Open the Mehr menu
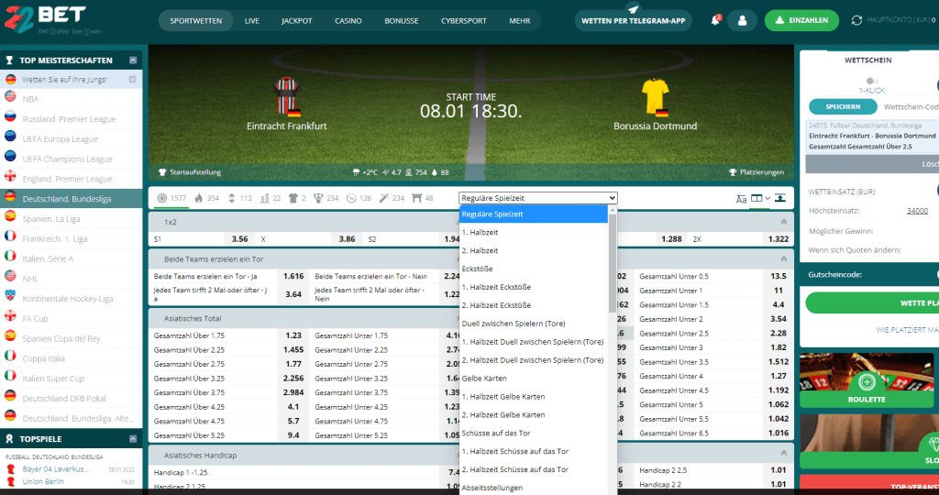 tap(520, 21)
